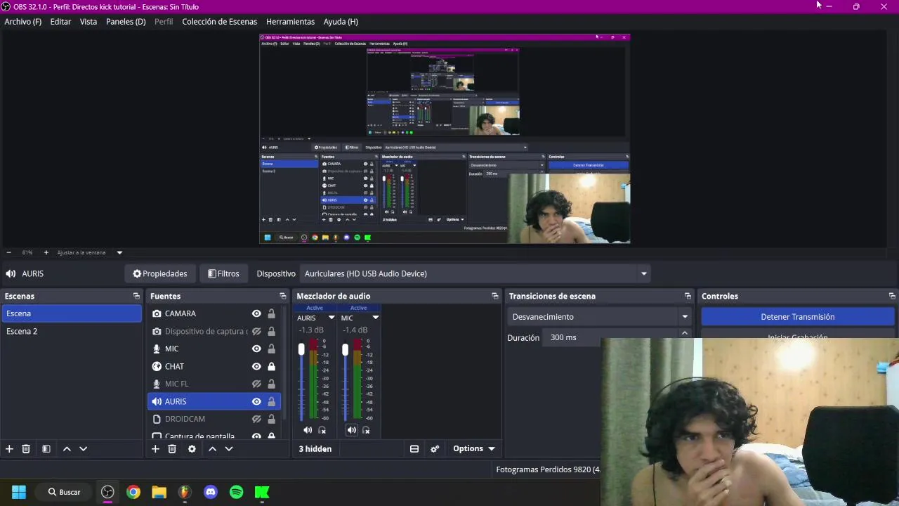Open source properties gear in Fuentes toolbar
Screen dimensions: 899x506
(192, 449)
